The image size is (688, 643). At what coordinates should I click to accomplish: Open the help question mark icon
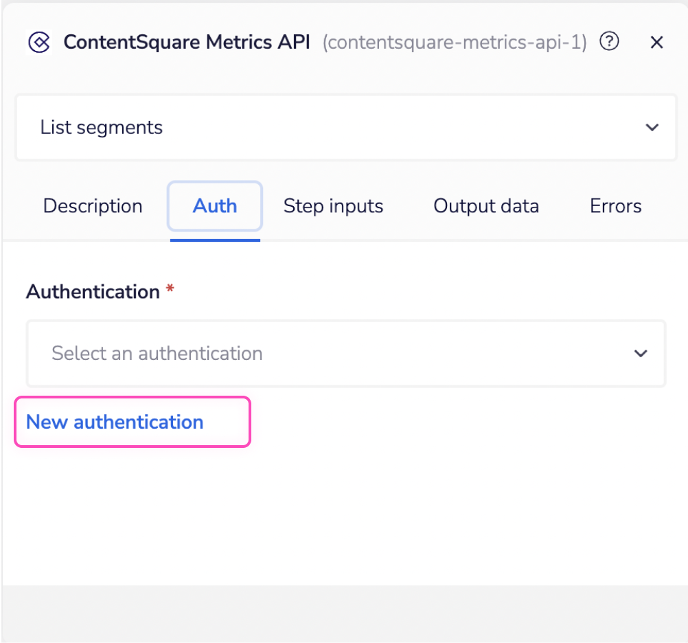click(608, 42)
